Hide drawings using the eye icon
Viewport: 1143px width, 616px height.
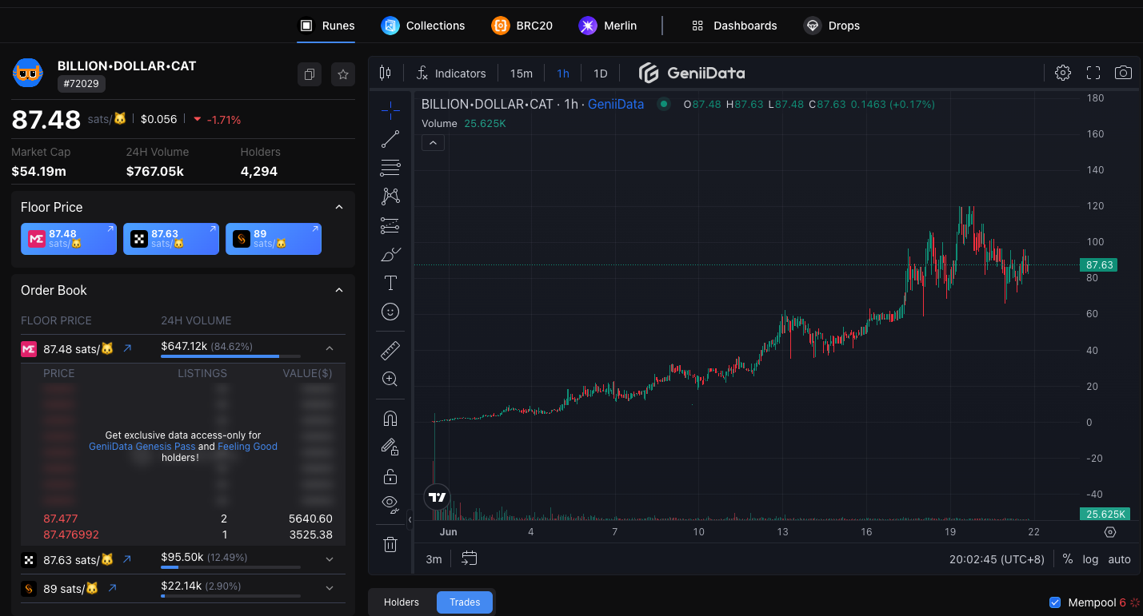coord(390,504)
